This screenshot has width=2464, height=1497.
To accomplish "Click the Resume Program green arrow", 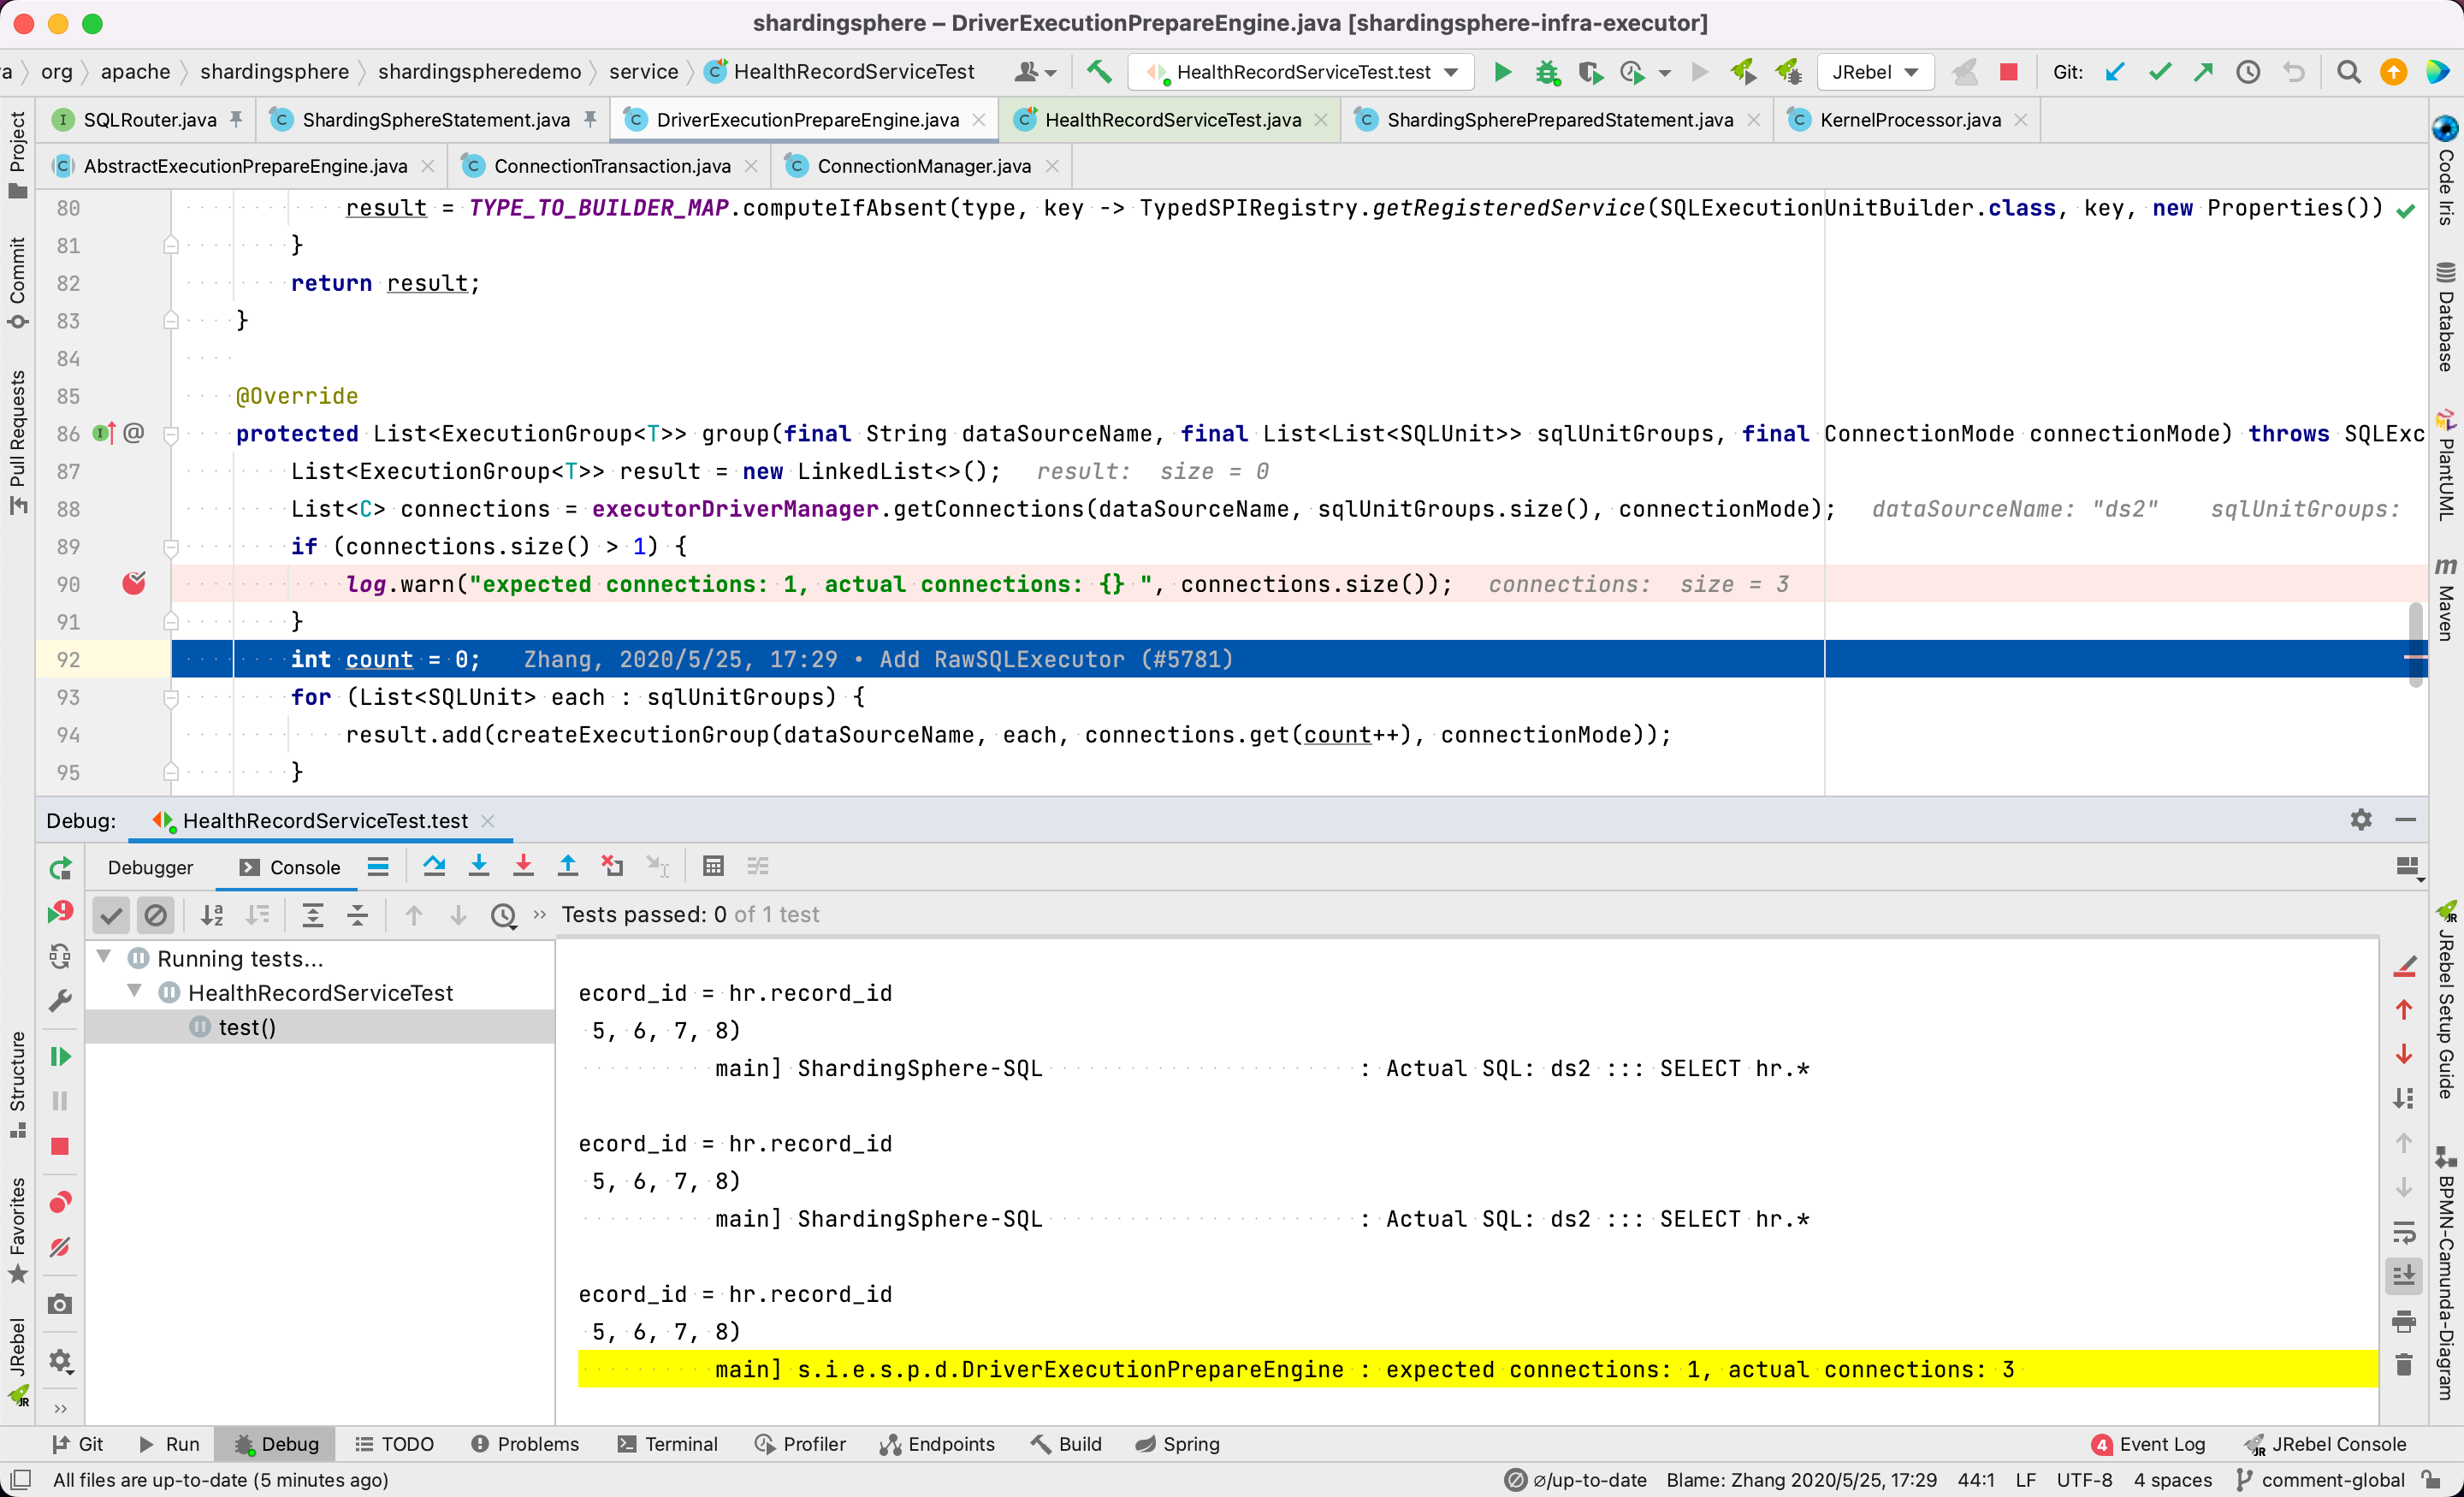I will tap(60, 1057).
